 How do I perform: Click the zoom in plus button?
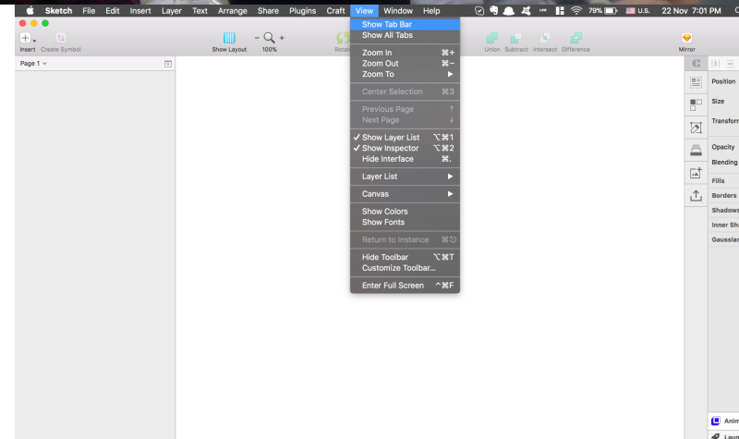pos(282,38)
